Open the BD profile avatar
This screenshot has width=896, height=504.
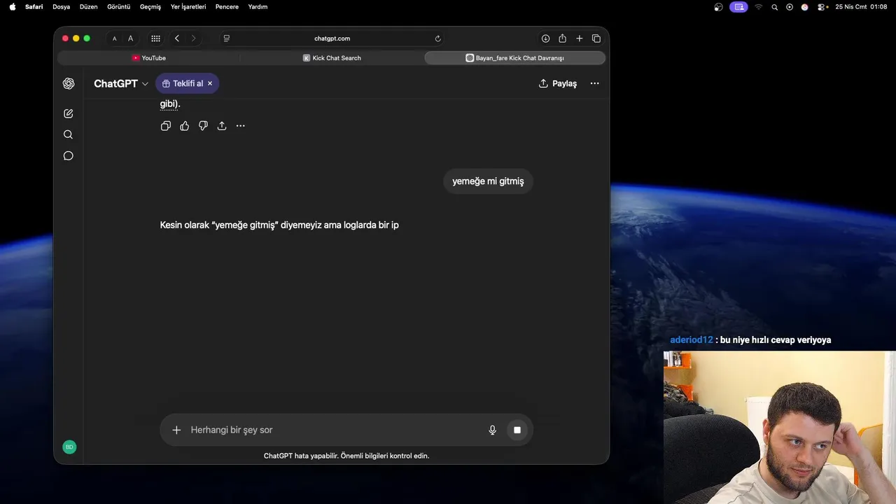coord(69,447)
